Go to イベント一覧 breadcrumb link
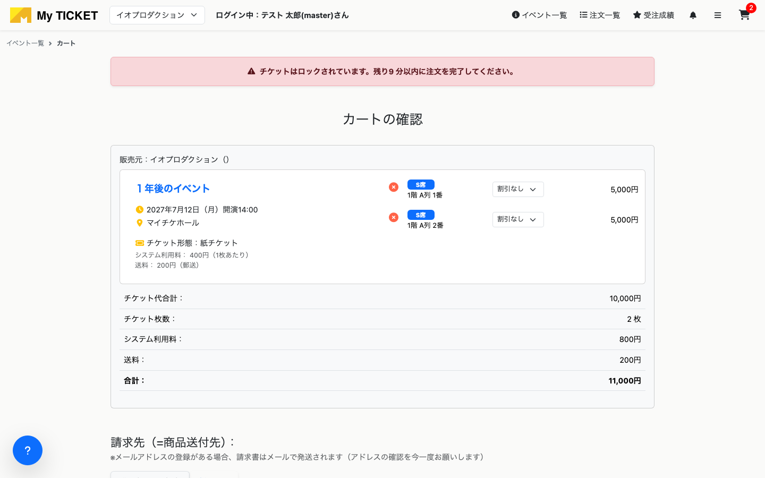Screen dimensions: 765x478 [25, 44]
